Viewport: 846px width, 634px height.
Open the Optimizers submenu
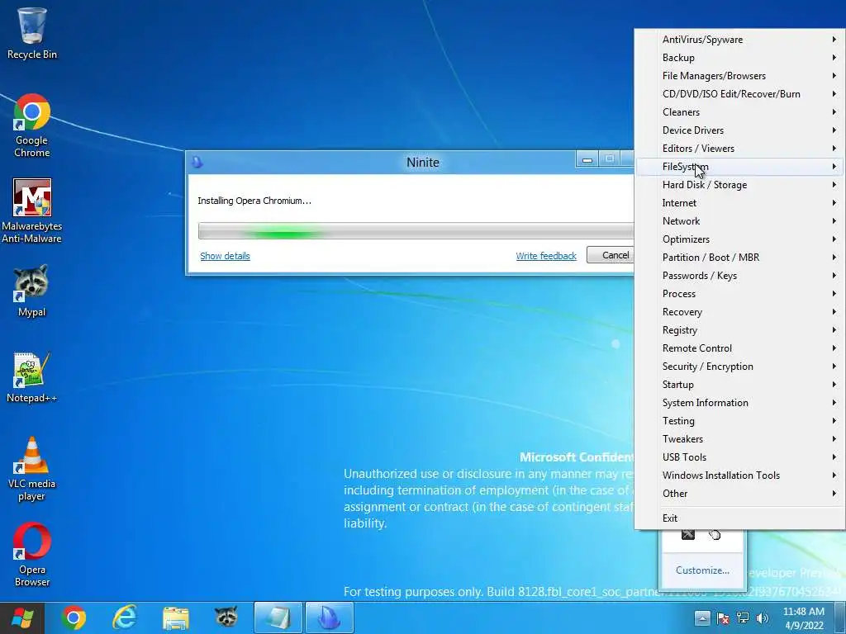(739, 239)
